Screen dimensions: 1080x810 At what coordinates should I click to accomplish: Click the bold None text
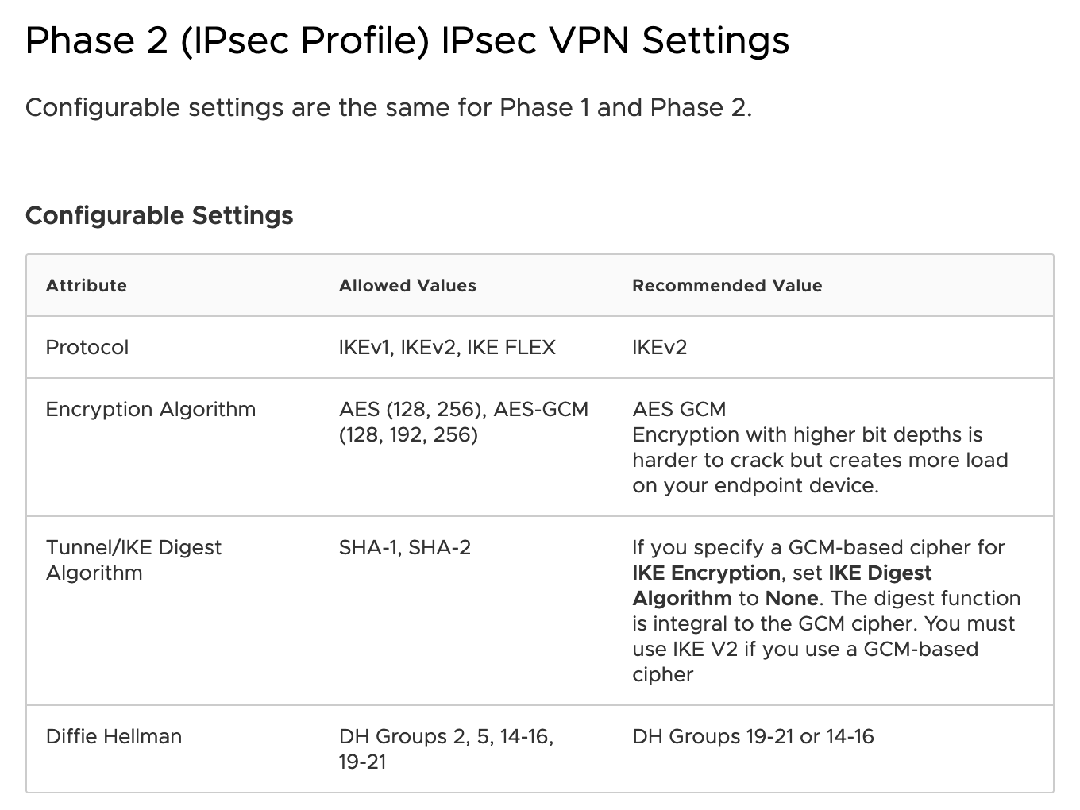click(x=792, y=598)
